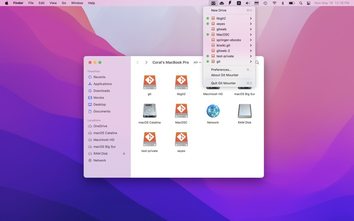Expand the gitweb submenu
The height and width of the screenshot is (221, 354).
[x=250, y=29]
